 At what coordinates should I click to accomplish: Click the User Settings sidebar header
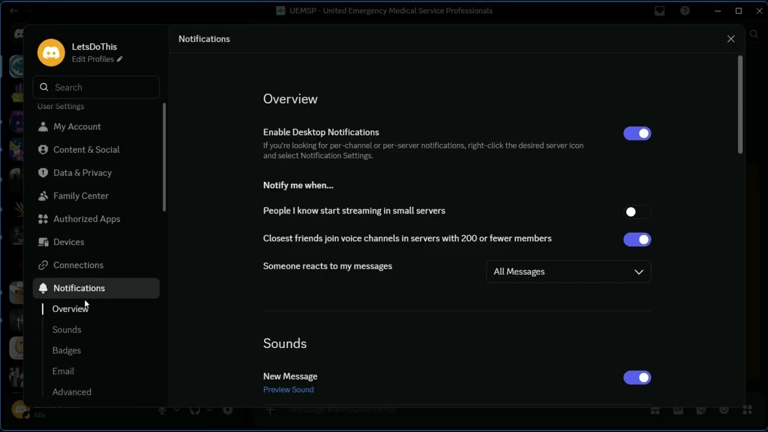click(61, 106)
